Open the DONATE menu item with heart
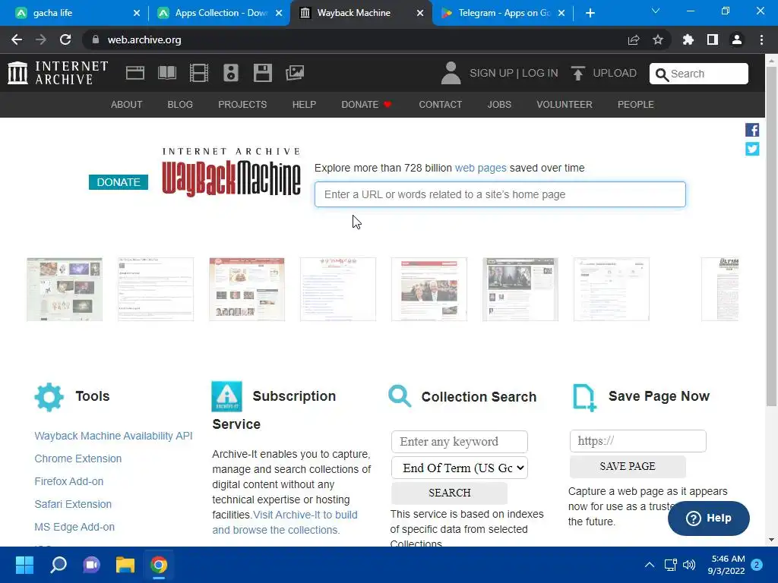Image resolution: width=778 pixels, height=583 pixels. [x=367, y=105]
